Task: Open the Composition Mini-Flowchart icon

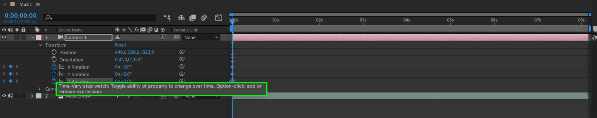Action: tap(167, 18)
